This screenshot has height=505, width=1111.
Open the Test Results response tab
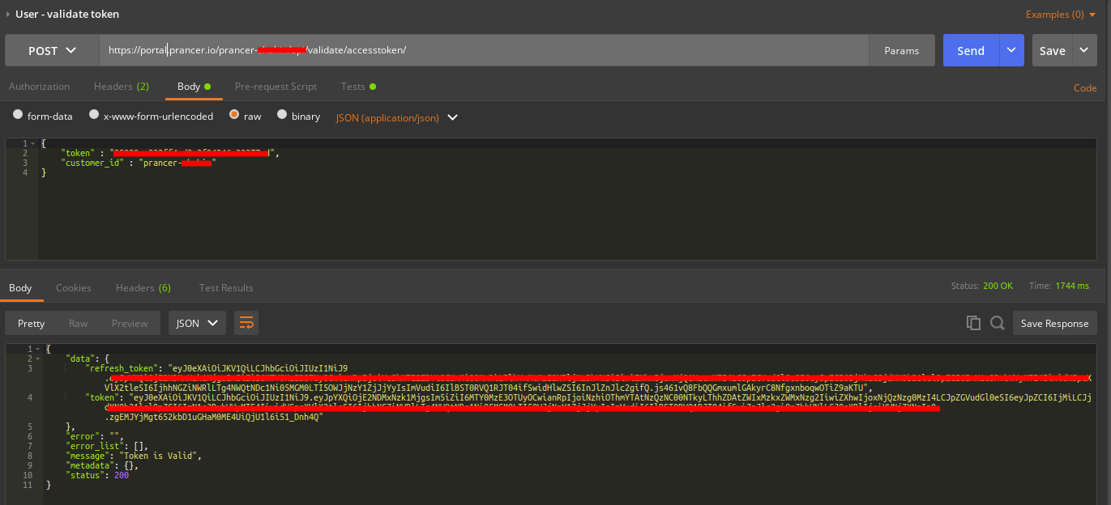pyautogui.click(x=226, y=287)
